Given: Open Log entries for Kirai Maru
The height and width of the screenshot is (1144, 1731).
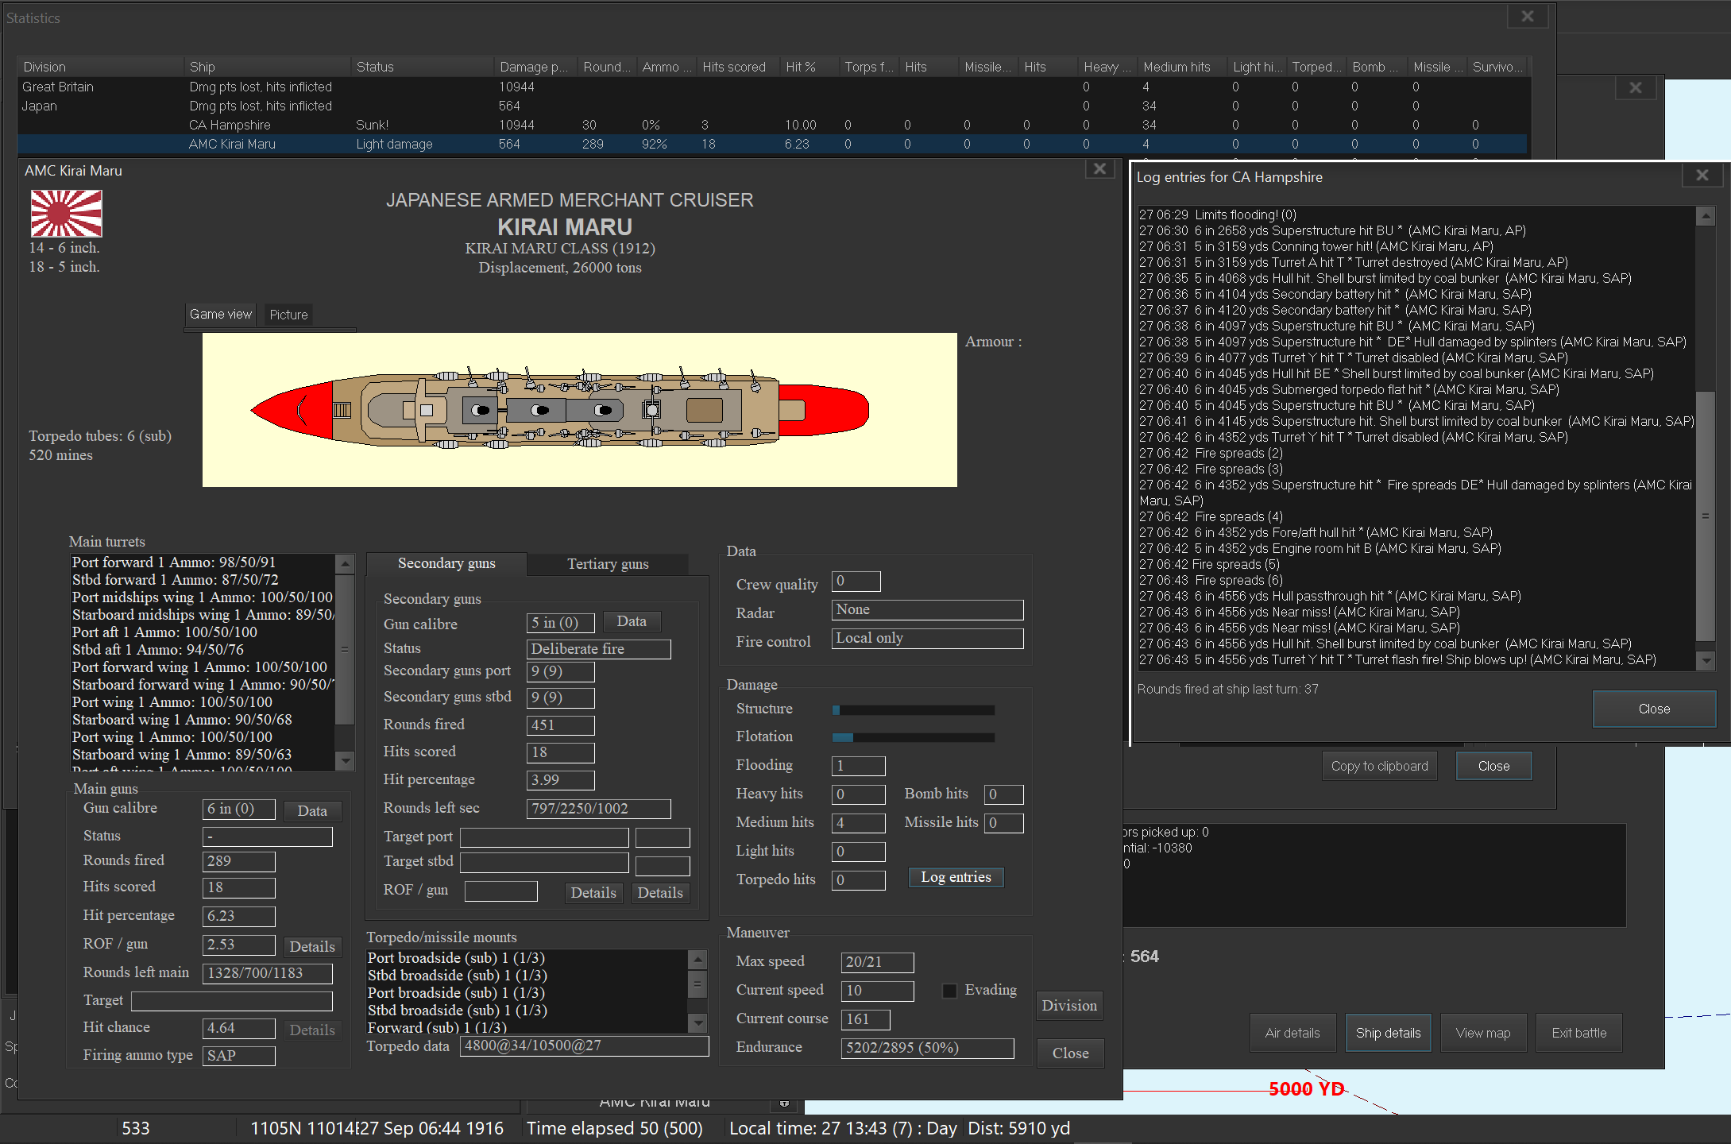Looking at the screenshot, I should point(956,877).
